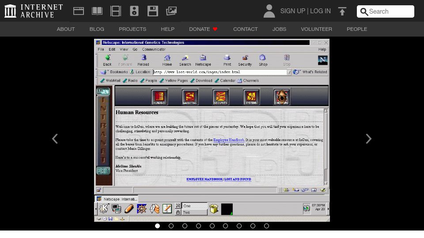
Task: Select the fifth carousel dot
Action: pos(212,226)
